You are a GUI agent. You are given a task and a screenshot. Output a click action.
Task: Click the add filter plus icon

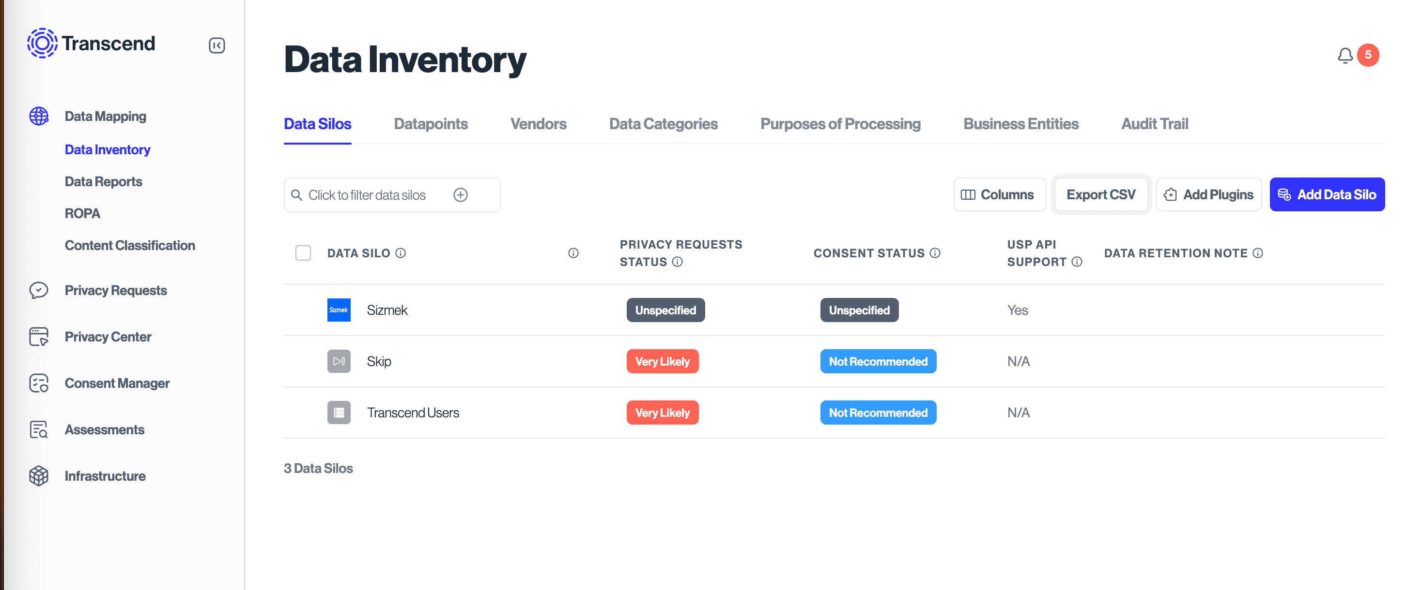(x=461, y=194)
